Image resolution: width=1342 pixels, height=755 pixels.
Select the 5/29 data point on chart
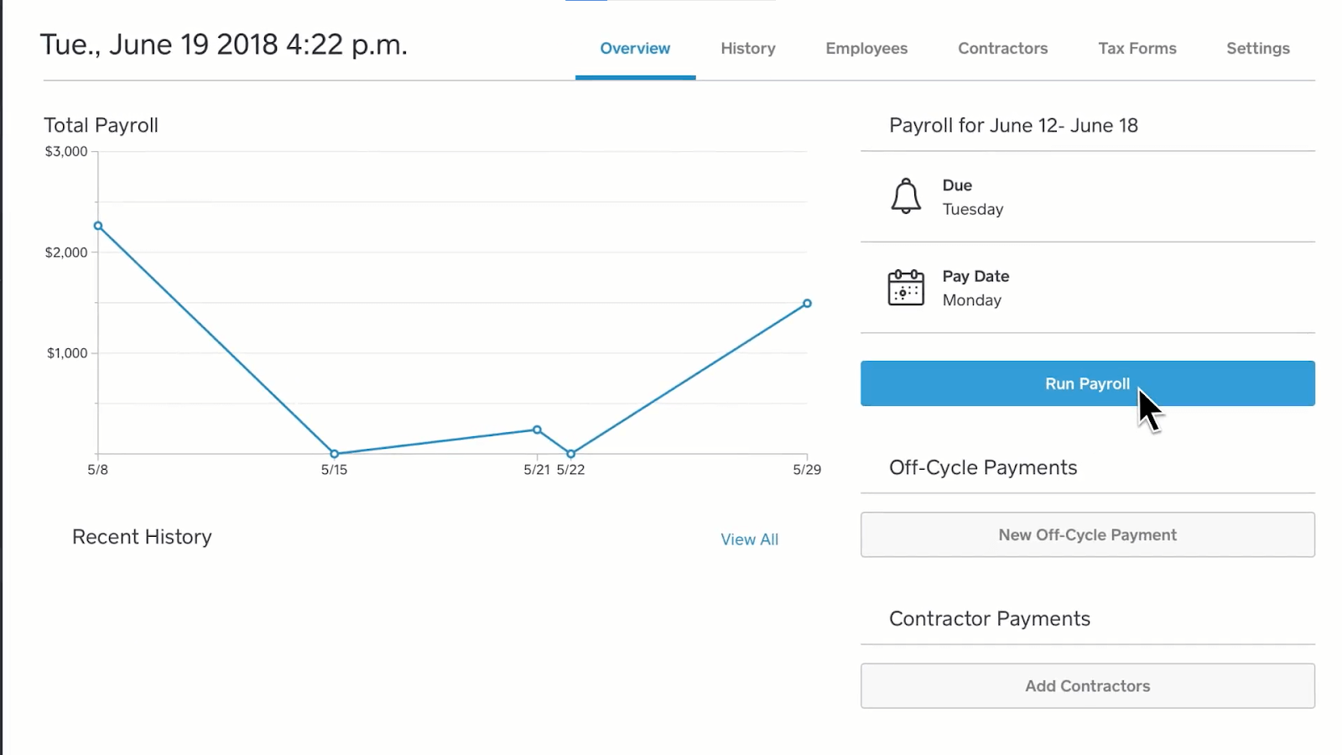tap(807, 303)
